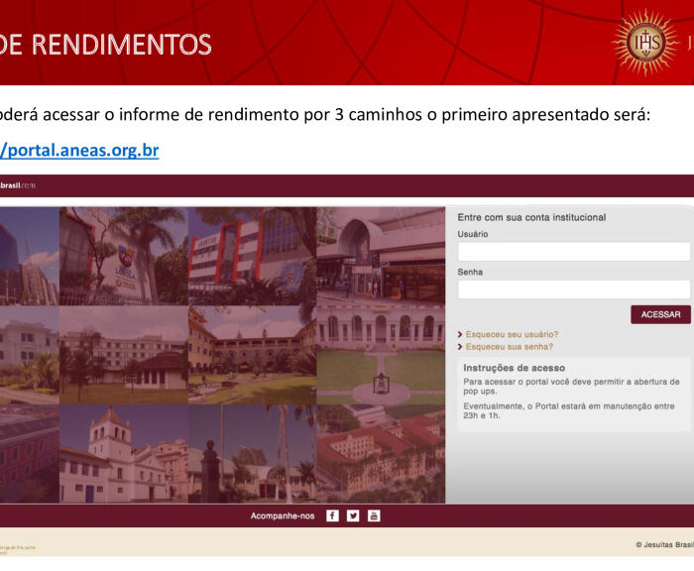Click the Jesuítas Brasil copyright text
Viewport: 694px width, 571px height.
tap(663, 545)
